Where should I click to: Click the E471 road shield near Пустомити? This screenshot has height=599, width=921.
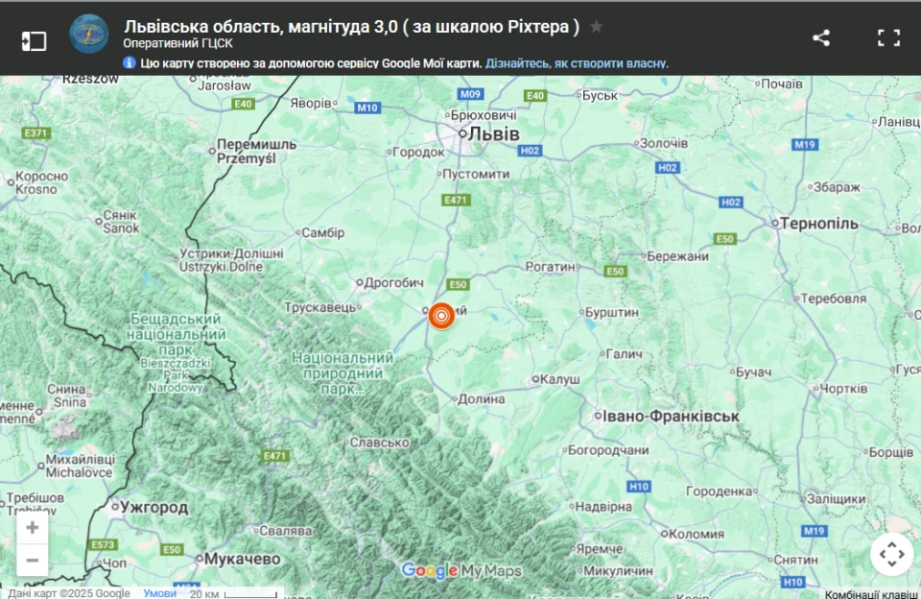[455, 201]
